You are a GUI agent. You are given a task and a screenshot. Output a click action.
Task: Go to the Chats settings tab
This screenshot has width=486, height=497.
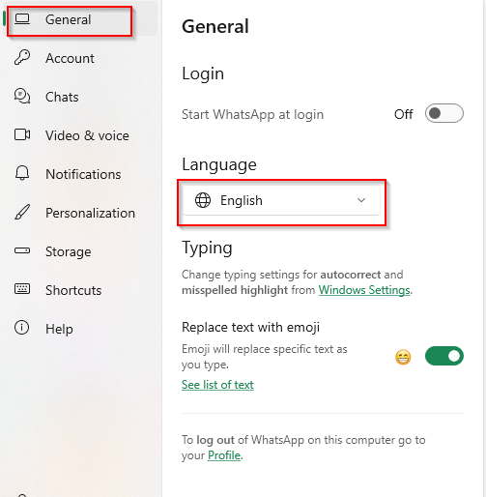80,97
